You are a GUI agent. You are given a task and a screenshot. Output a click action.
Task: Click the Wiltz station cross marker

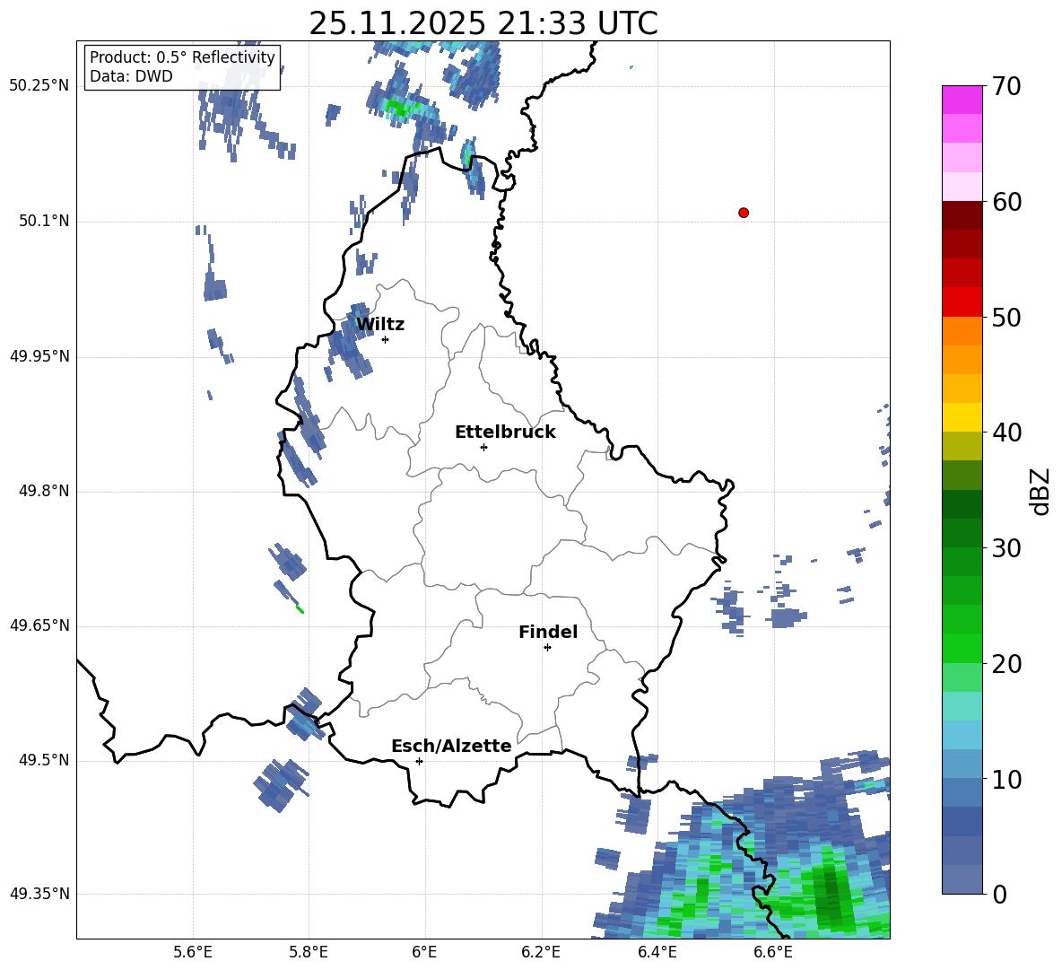pos(386,339)
